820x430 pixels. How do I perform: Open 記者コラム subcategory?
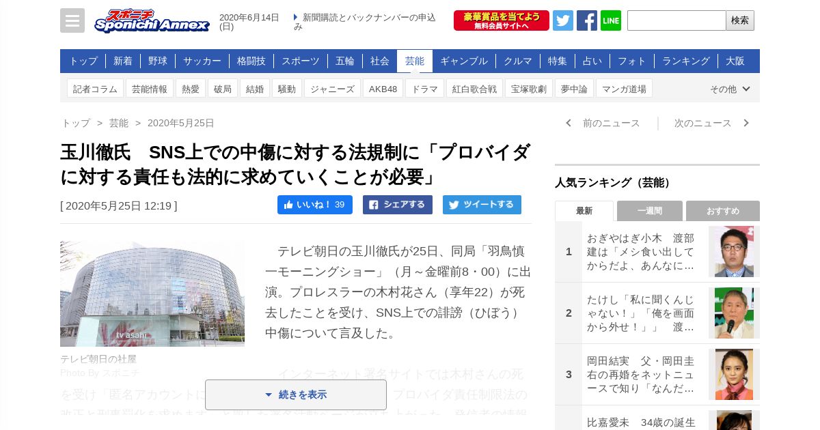point(96,89)
